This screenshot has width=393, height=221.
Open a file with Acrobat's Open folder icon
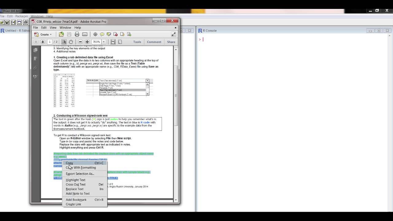[61, 34]
